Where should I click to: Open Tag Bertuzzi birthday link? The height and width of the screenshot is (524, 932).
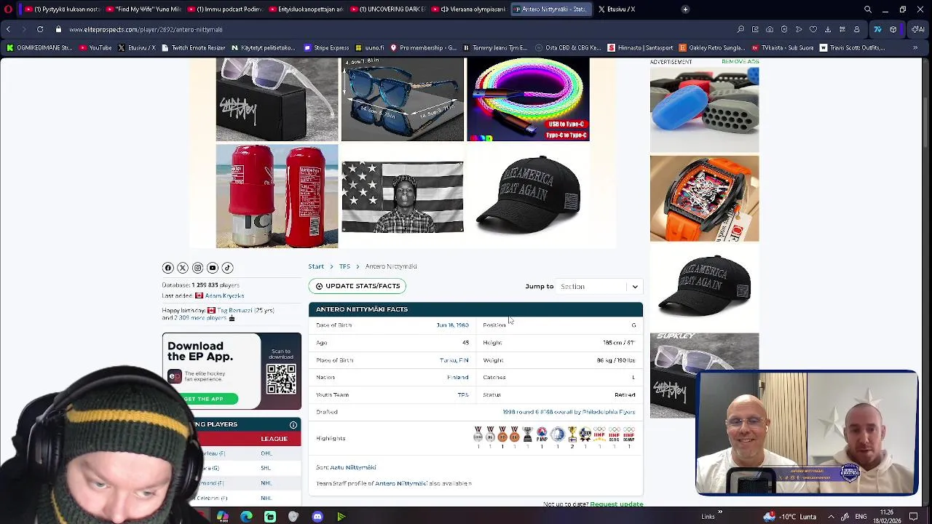coord(234,311)
